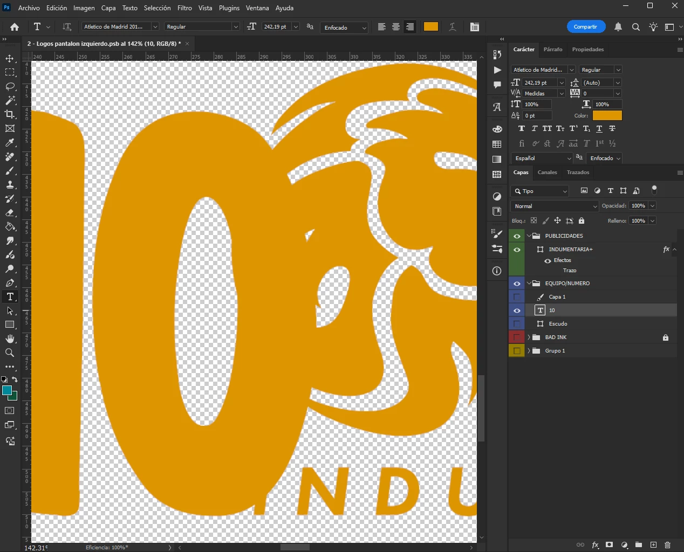Select the Crop tool

[10, 114]
